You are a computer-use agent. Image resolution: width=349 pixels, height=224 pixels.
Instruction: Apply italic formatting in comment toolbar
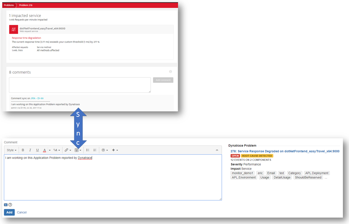(x=30, y=150)
